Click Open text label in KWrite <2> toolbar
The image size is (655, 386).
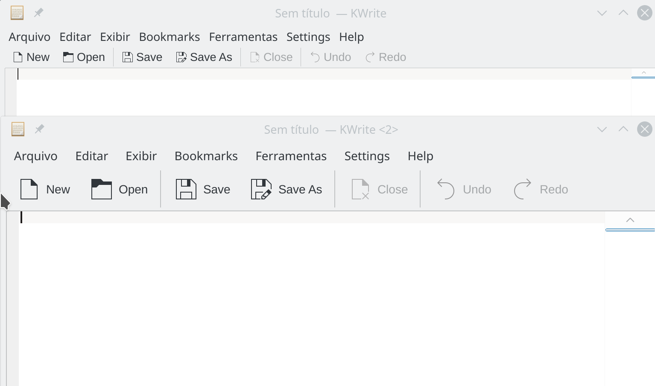click(x=133, y=190)
